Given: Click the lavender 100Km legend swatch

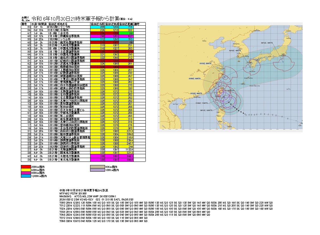Looking at the screenshot, I should click(x=97, y=170).
